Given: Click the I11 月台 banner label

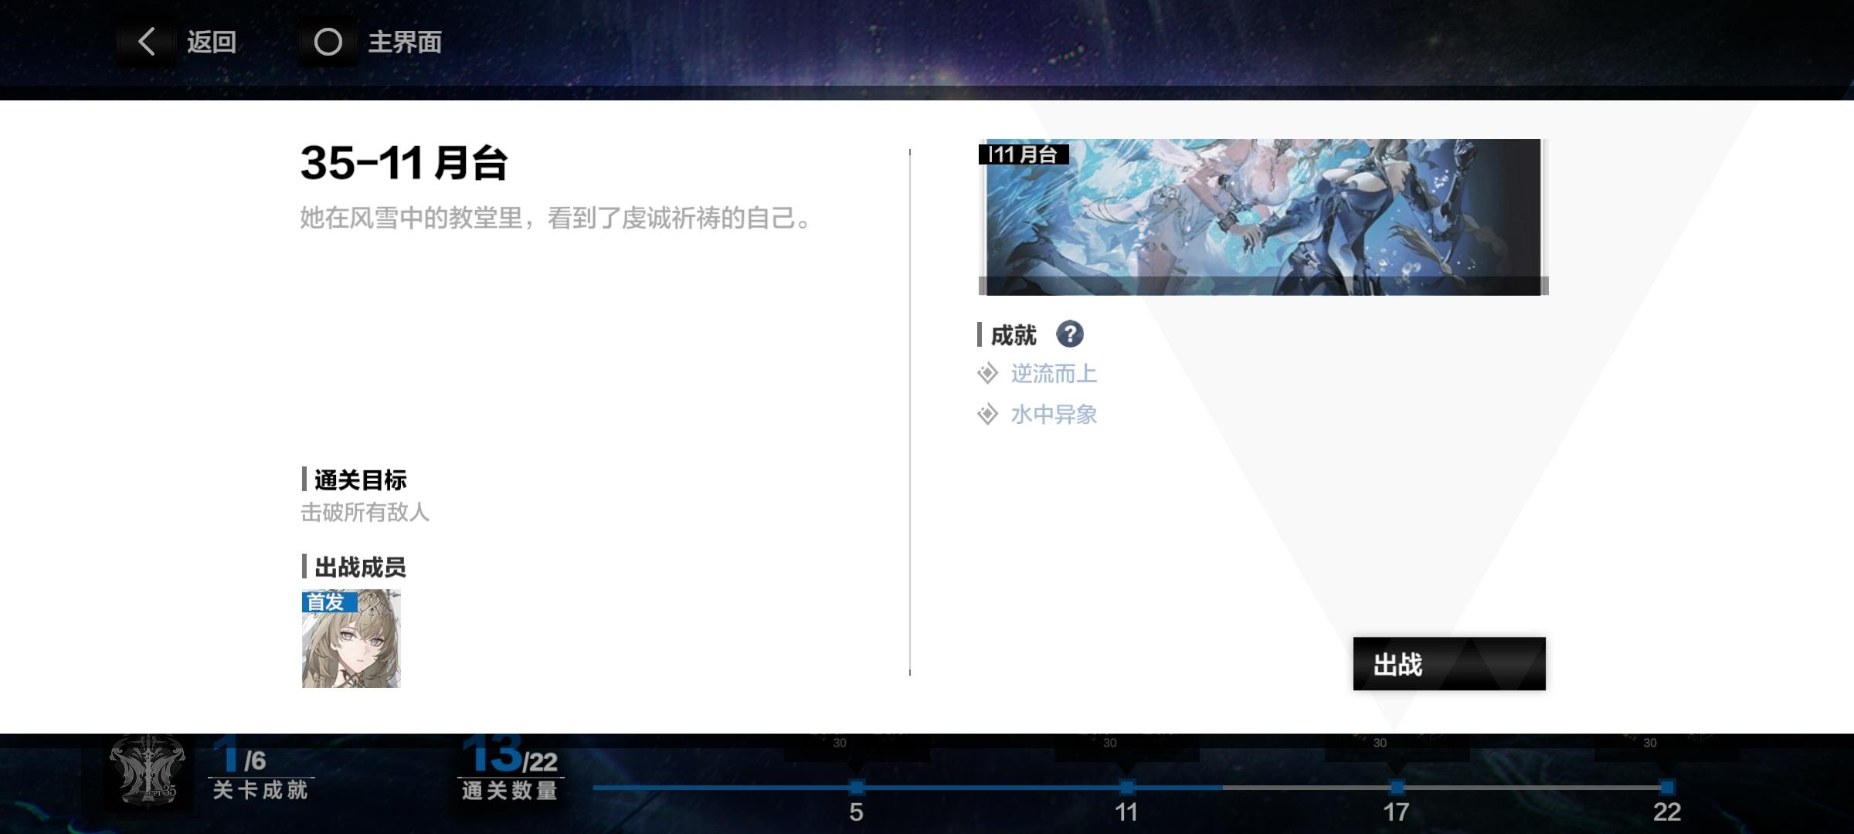Looking at the screenshot, I should point(1024,154).
